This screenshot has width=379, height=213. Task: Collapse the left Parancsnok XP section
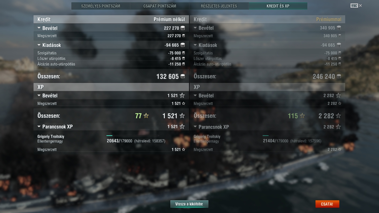point(39,127)
